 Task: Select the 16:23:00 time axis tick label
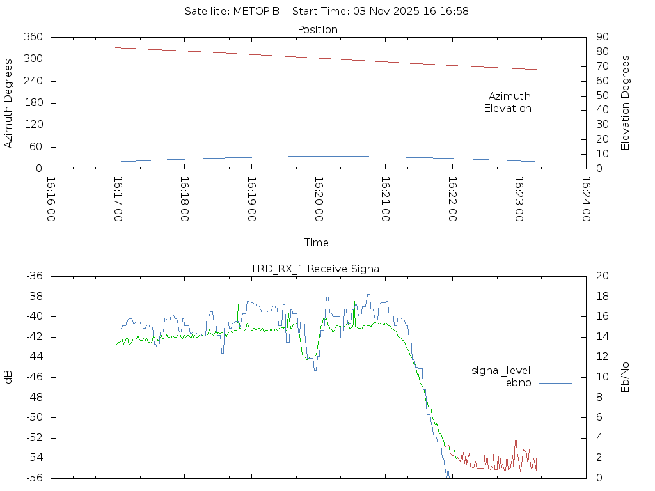(519, 199)
